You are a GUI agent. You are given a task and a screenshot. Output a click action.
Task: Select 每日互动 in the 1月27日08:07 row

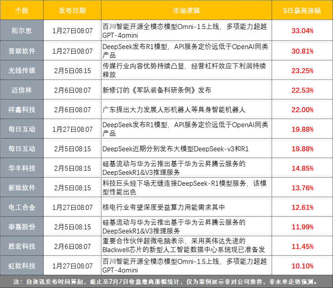pyautogui.click(x=22, y=129)
